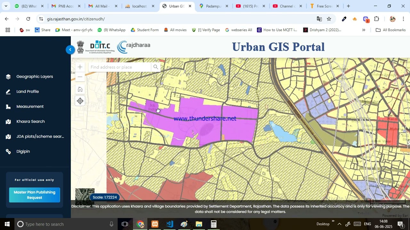Image resolution: width=410 pixels, height=230 pixels.
Task: Open the Chrome three-dot menu
Action: pos(404,19)
